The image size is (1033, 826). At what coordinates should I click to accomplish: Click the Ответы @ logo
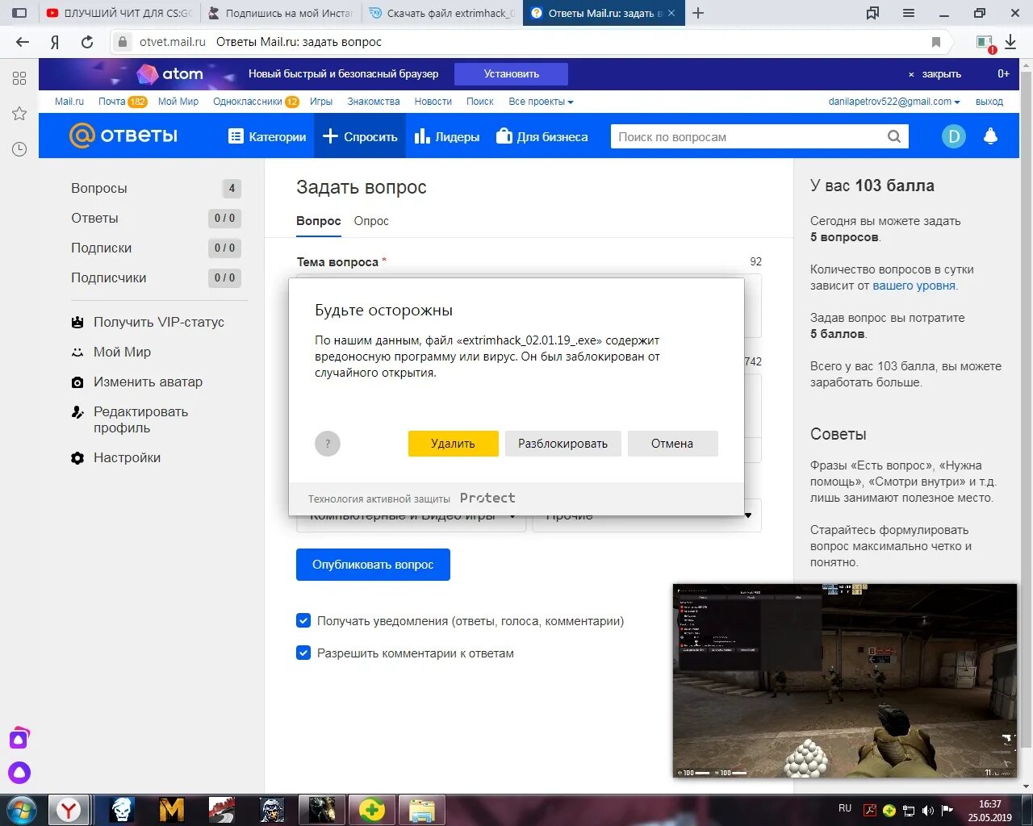click(123, 136)
